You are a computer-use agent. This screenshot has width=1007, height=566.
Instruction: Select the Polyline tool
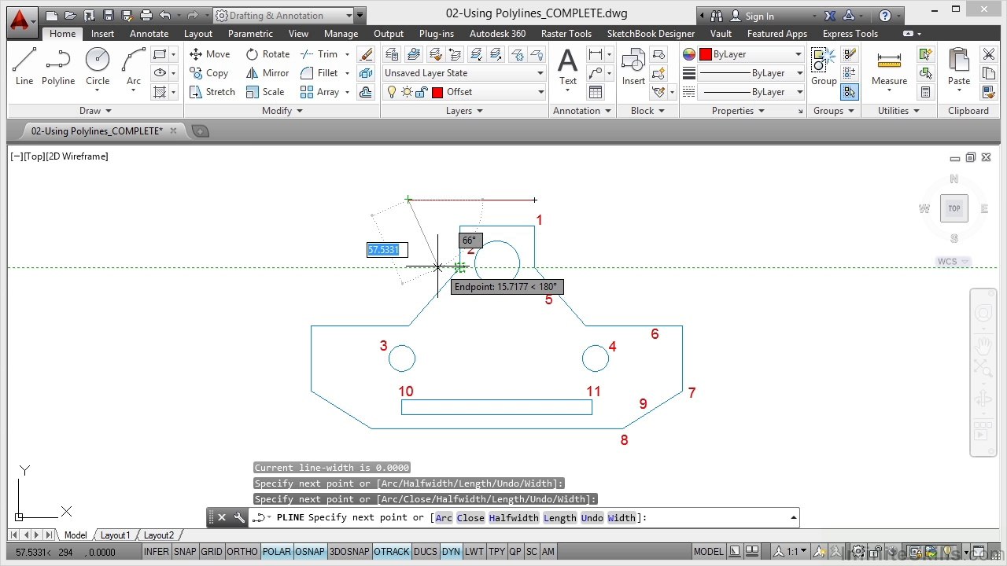(58, 66)
